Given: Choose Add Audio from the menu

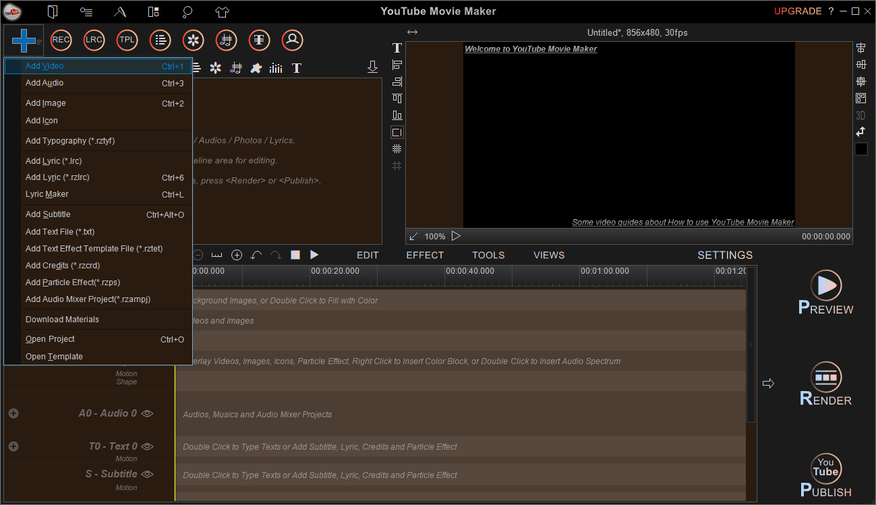Looking at the screenshot, I should pos(98,83).
